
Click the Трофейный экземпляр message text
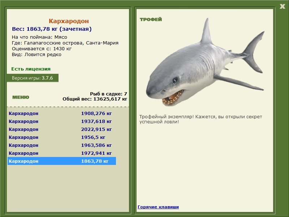[200, 119]
